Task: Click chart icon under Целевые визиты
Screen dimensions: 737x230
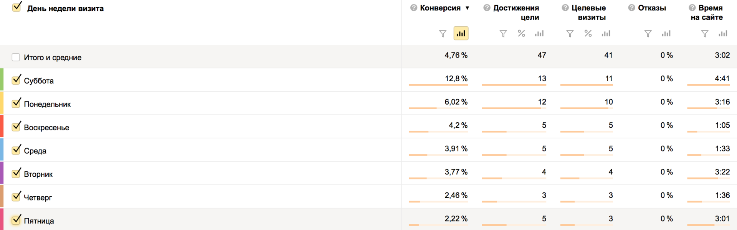Action: (x=606, y=34)
